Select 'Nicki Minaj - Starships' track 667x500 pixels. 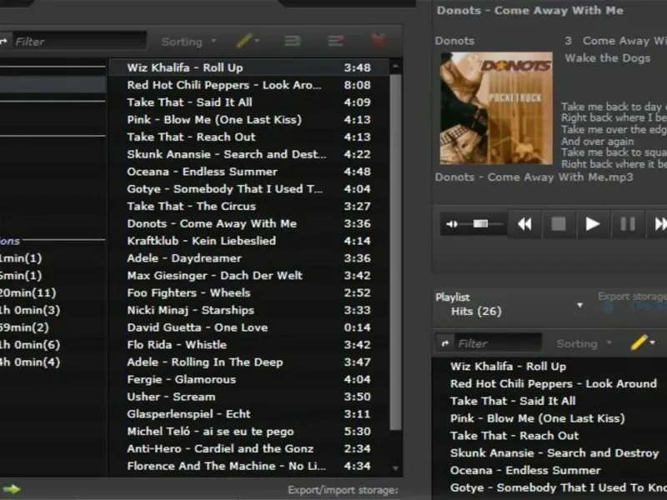248,310
